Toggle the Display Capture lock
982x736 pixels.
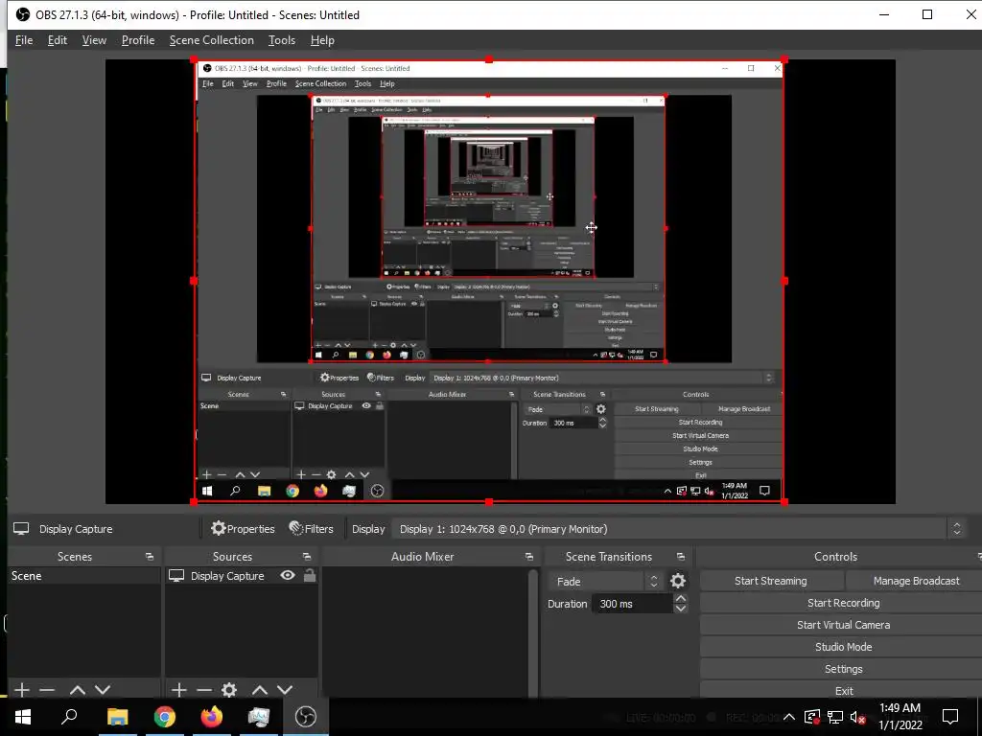point(310,575)
